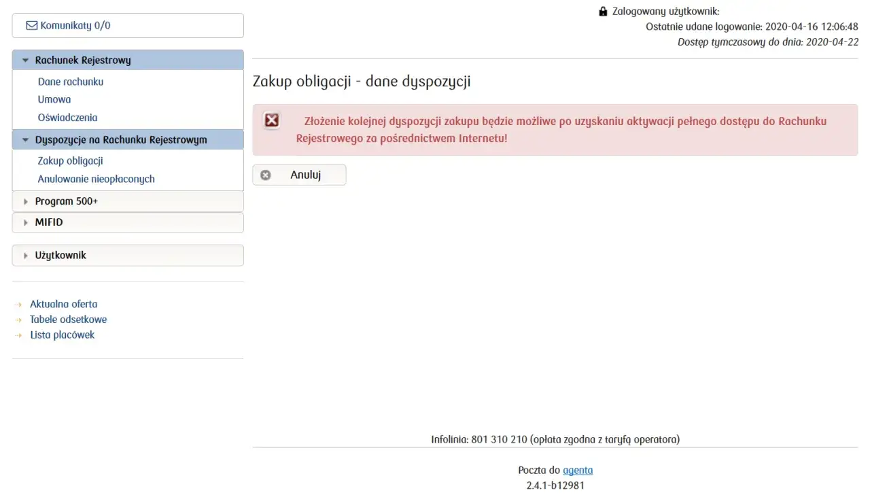
Task: Click the arrow icon beside Tabele odsetkowe
Action: click(18, 320)
